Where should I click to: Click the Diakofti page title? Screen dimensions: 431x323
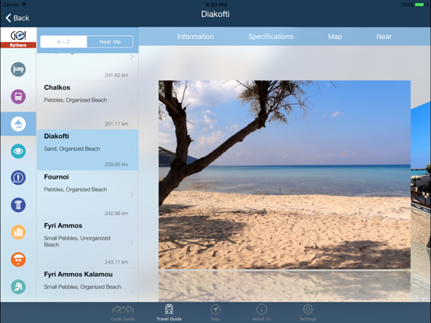pyautogui.click(x=215, y=14)
